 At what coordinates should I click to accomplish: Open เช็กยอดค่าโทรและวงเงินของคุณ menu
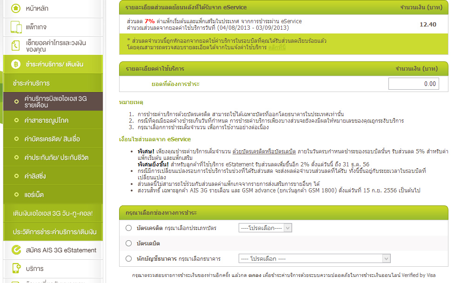point(53,46)
